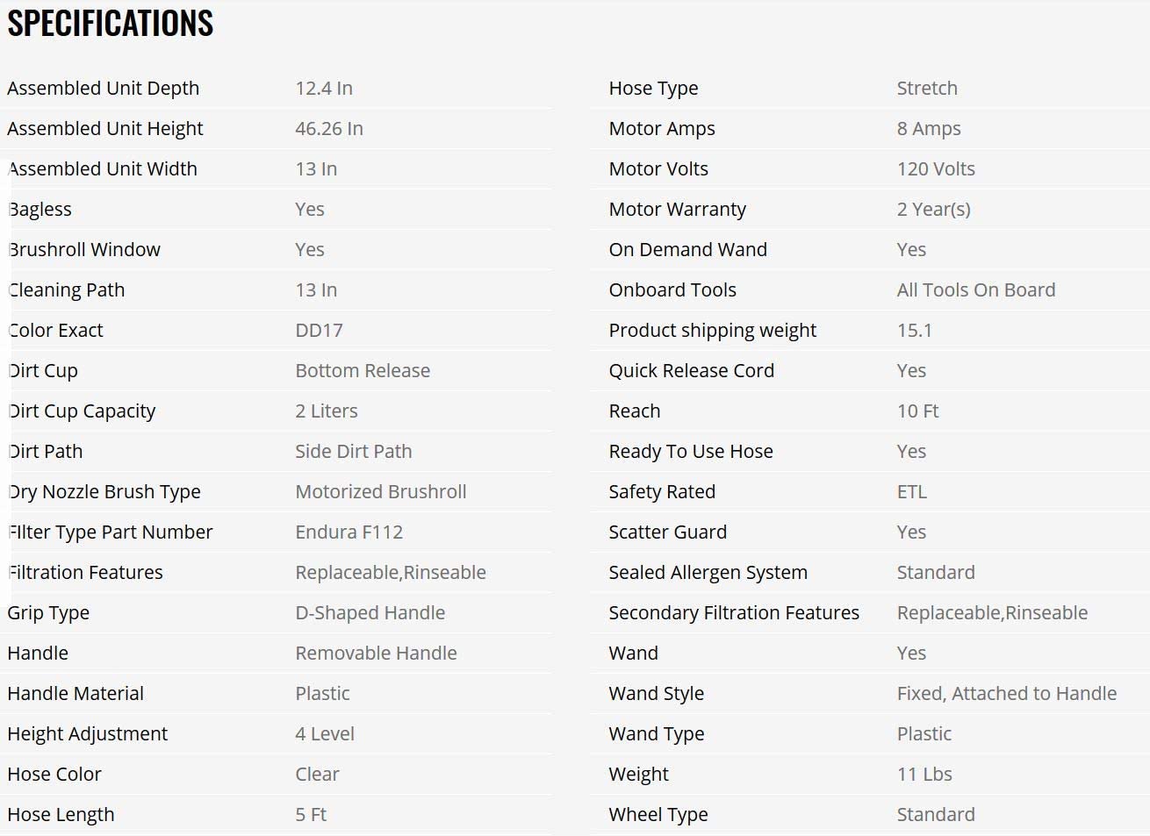Click the Sealed Allergen System label
Image resolution: width=1150 pixels, height=836 pixels.
point(708,573)
